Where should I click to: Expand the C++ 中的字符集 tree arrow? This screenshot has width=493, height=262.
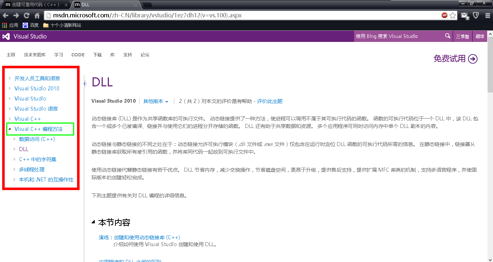[x=14, y=159]
